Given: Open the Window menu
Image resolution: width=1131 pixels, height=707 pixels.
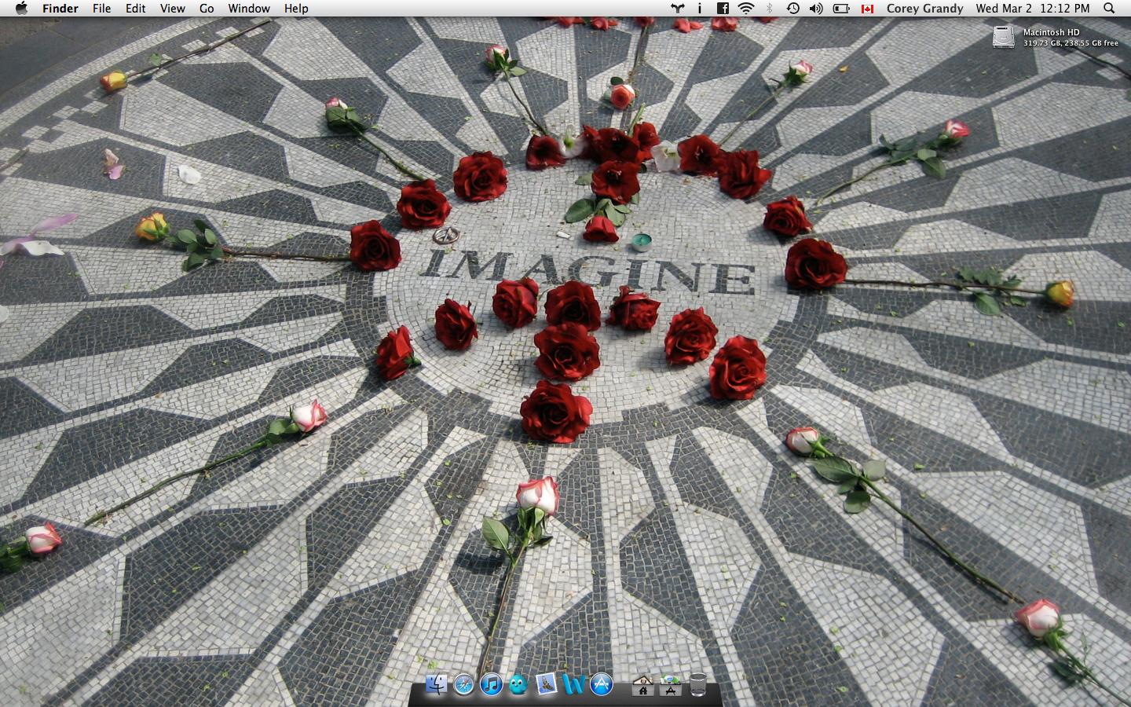Looking at the screenshot, I should tap(249, 8).
